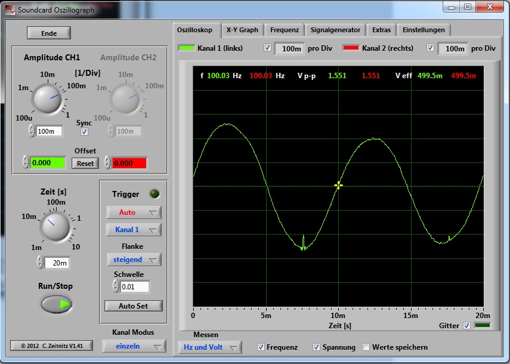Enable the Werte speichern checkbox
This screenshot has height=364, width=510.
point(366,347)
